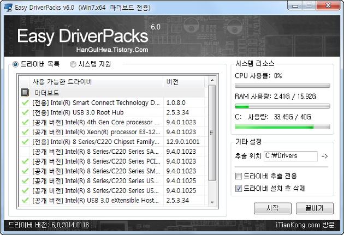The image size is (344, 235).
Task: Click the motherboard chip icon in the list
Action: (25, 93)
